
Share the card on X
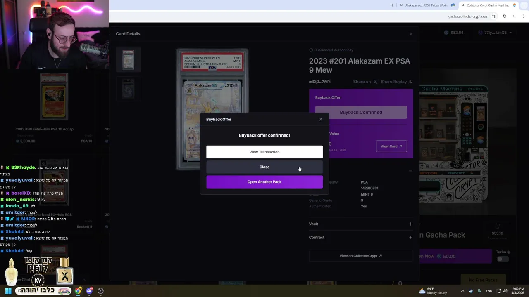(365, 82)
